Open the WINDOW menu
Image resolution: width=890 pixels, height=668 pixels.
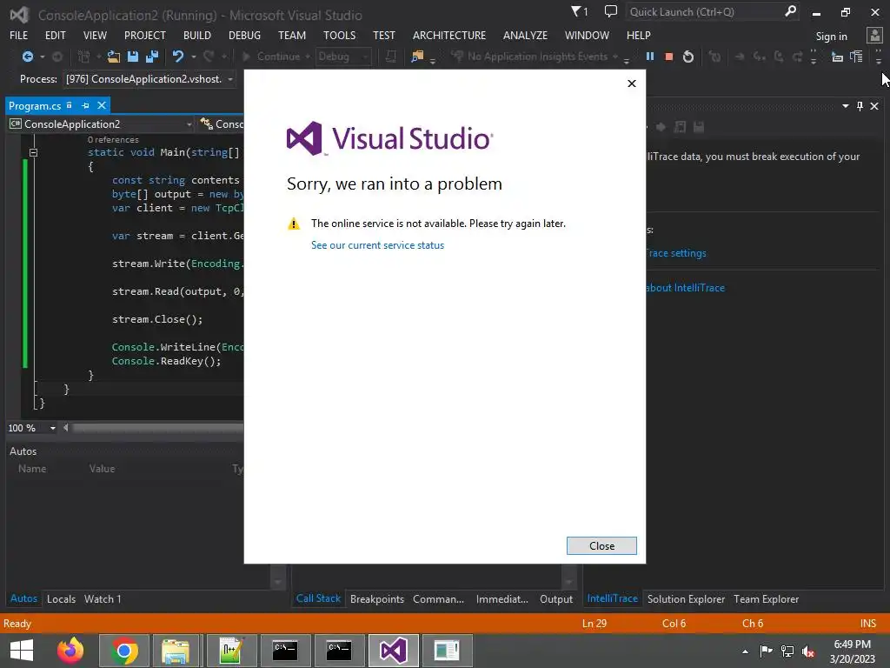[587, 35]
